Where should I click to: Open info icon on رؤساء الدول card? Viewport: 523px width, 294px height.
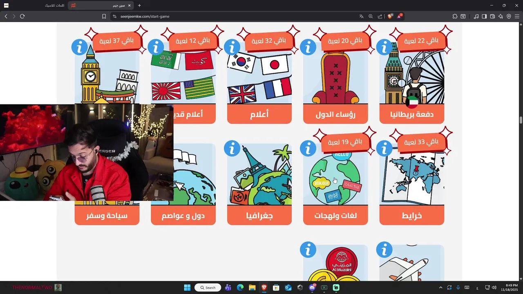click(308, 47)
